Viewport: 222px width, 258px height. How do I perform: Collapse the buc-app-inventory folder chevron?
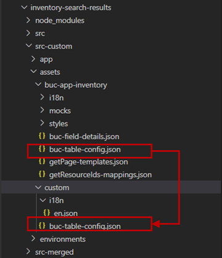pos(38,85)
